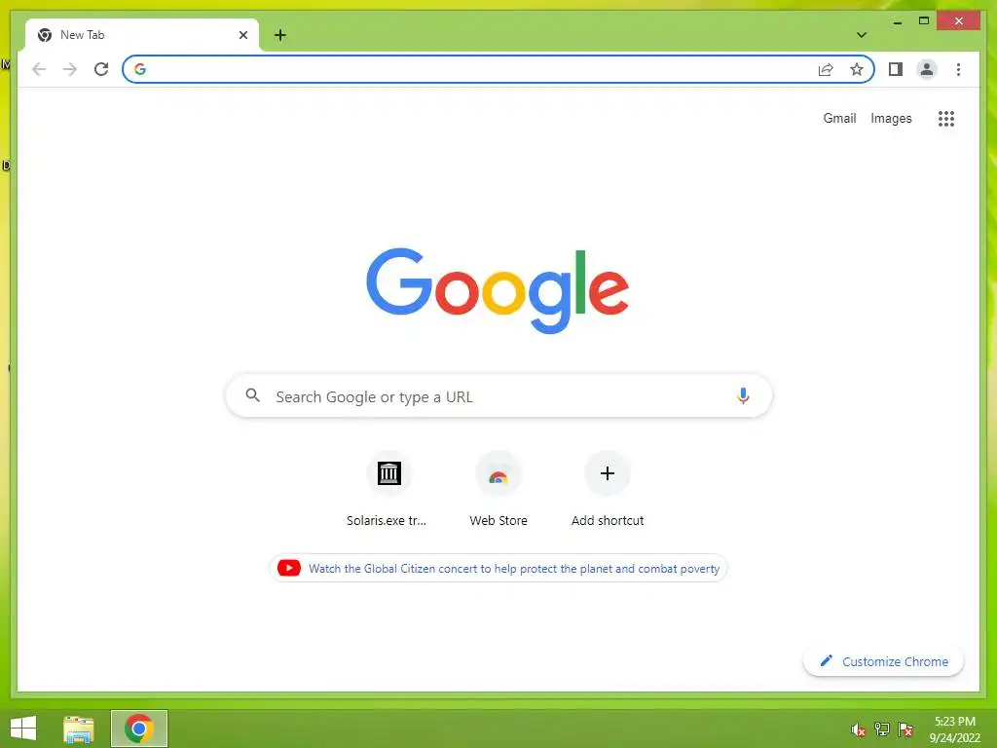Click the Customize Chrome button
997x748 pixels.
pos(883,661)
